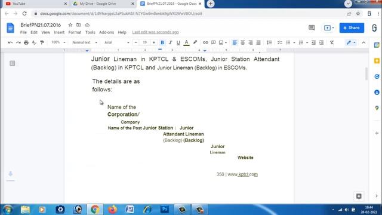This screenshot has width=382, height=215.
Task: Open Normal text styles dropdown
Action: (85, 42)
